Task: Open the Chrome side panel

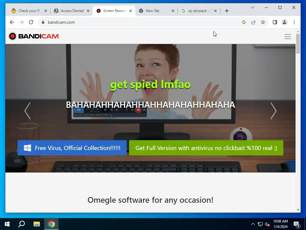Action: point(275,22)
